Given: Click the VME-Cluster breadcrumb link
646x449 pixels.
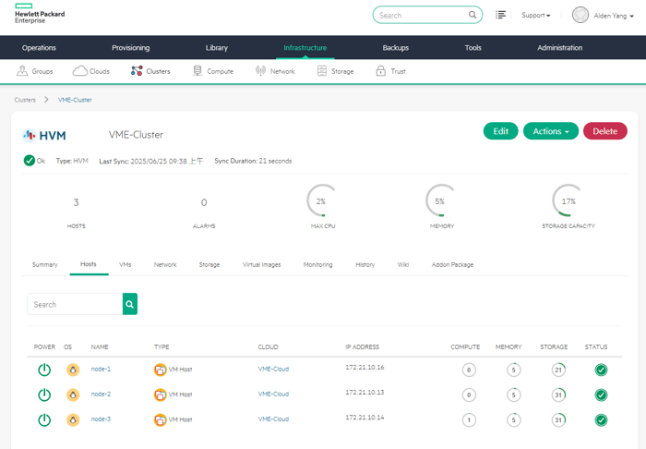Looking at the screenshot, I should click(75, 100).
